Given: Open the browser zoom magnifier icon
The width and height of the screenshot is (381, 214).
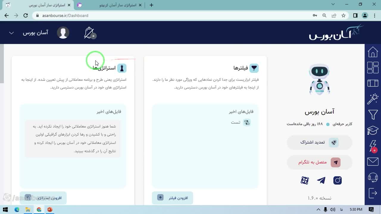Looking at the screenshot, I should click(324, 15).
